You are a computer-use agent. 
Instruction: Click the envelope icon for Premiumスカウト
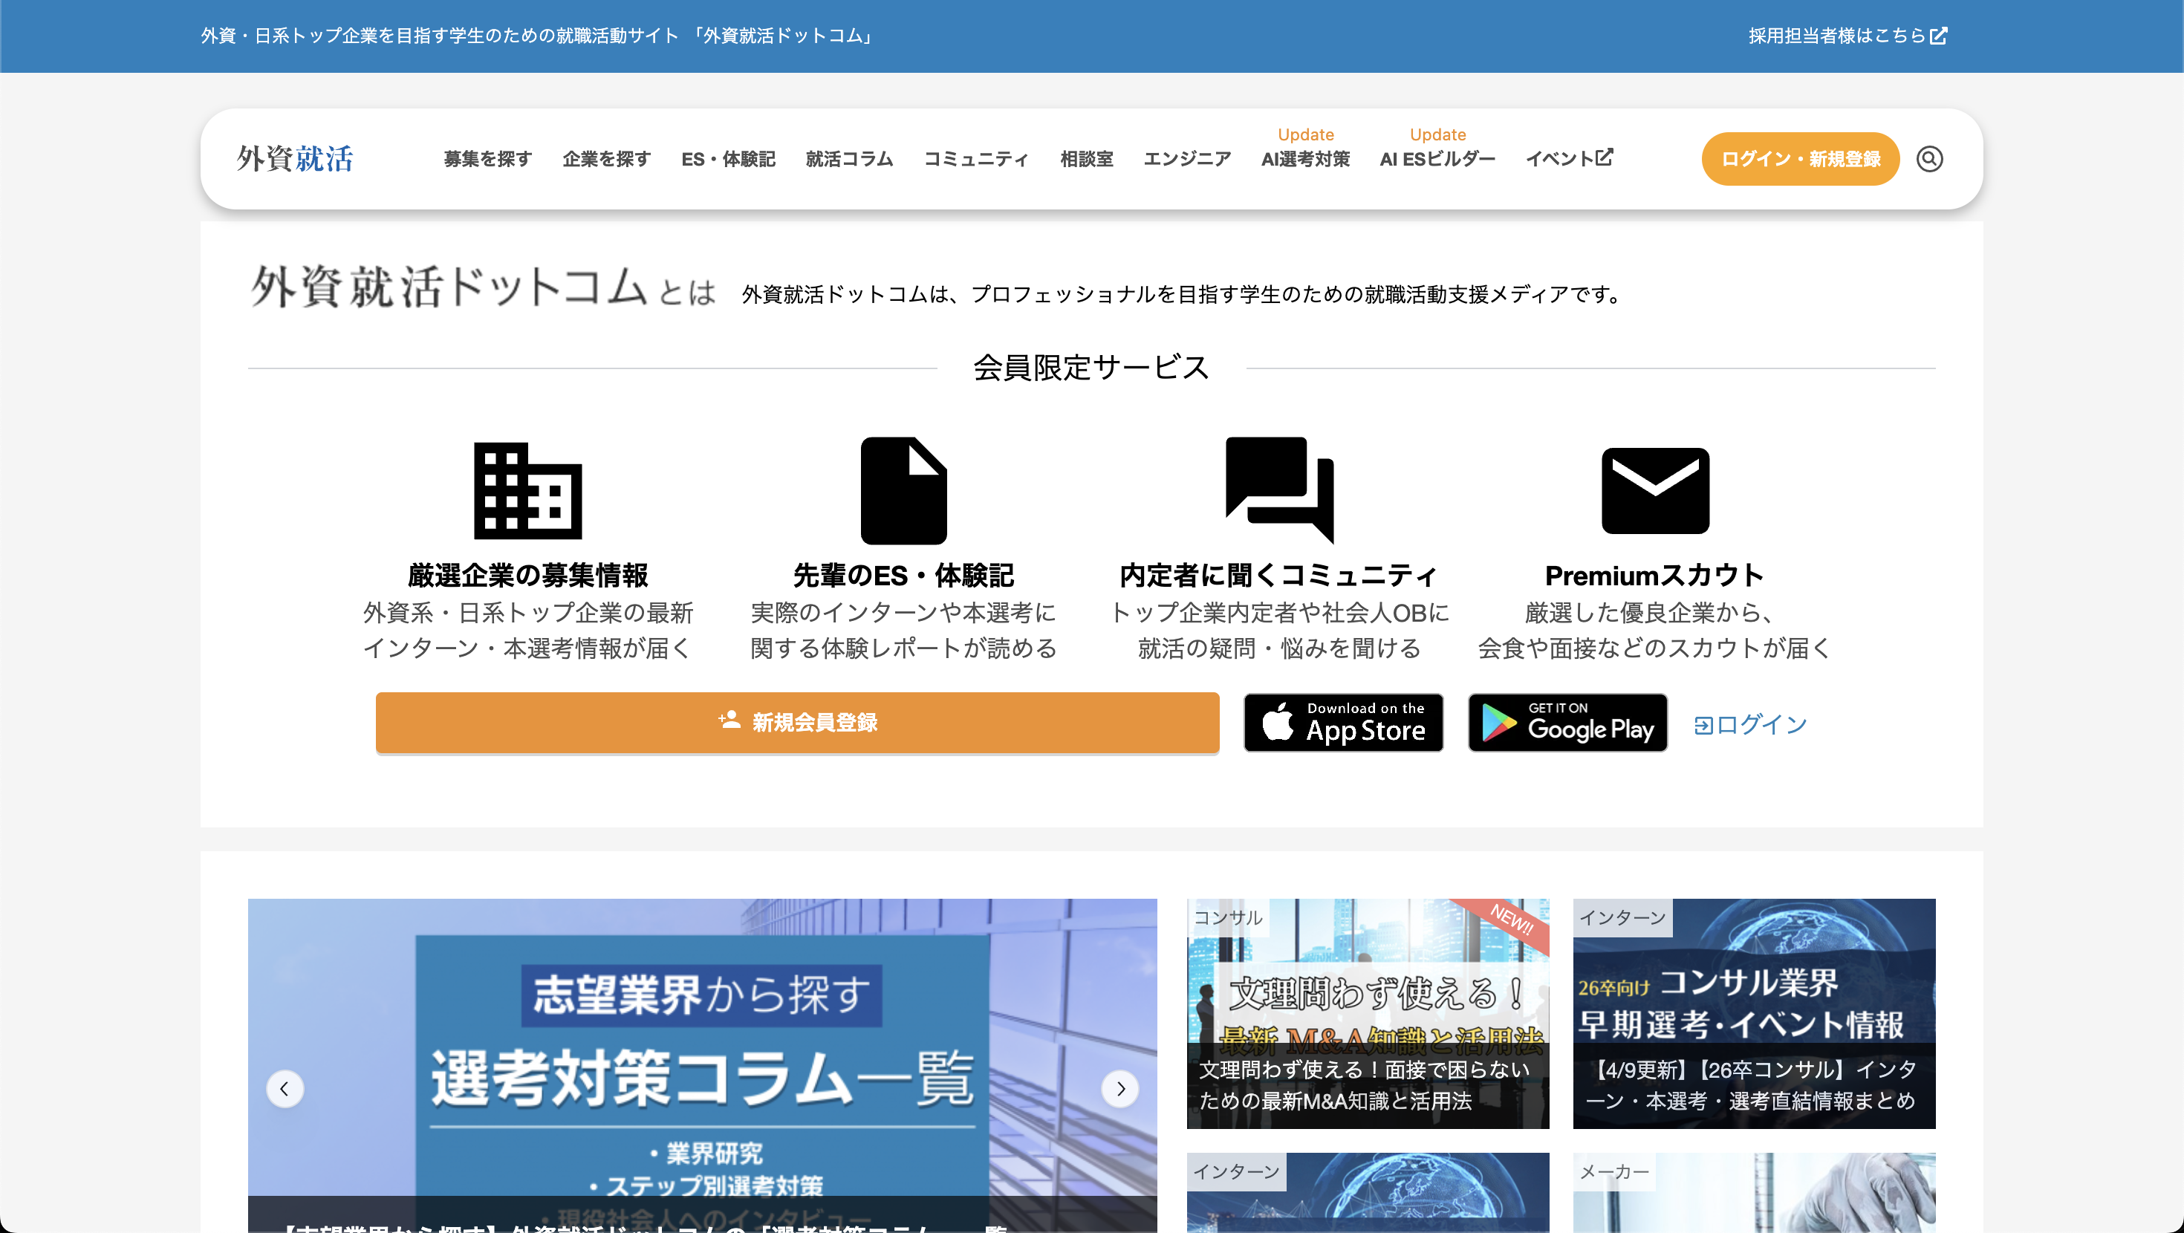[x=1655, y=490]
